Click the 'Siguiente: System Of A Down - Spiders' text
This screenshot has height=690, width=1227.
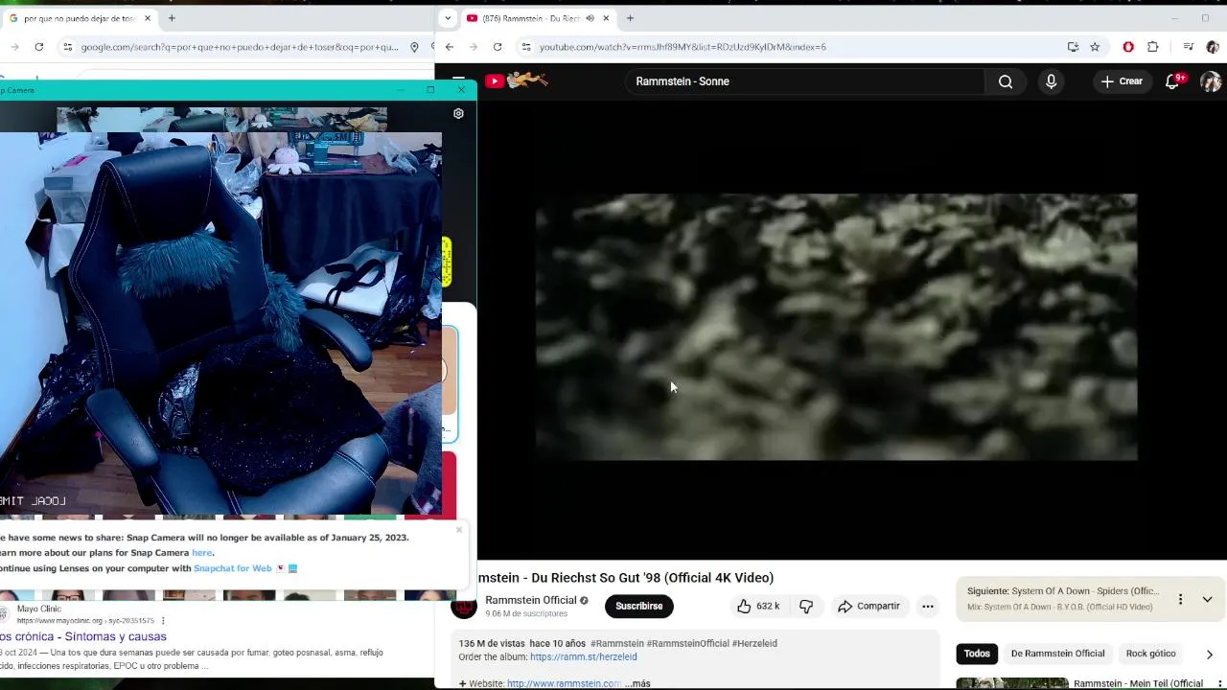click(x=1063, y=591)
